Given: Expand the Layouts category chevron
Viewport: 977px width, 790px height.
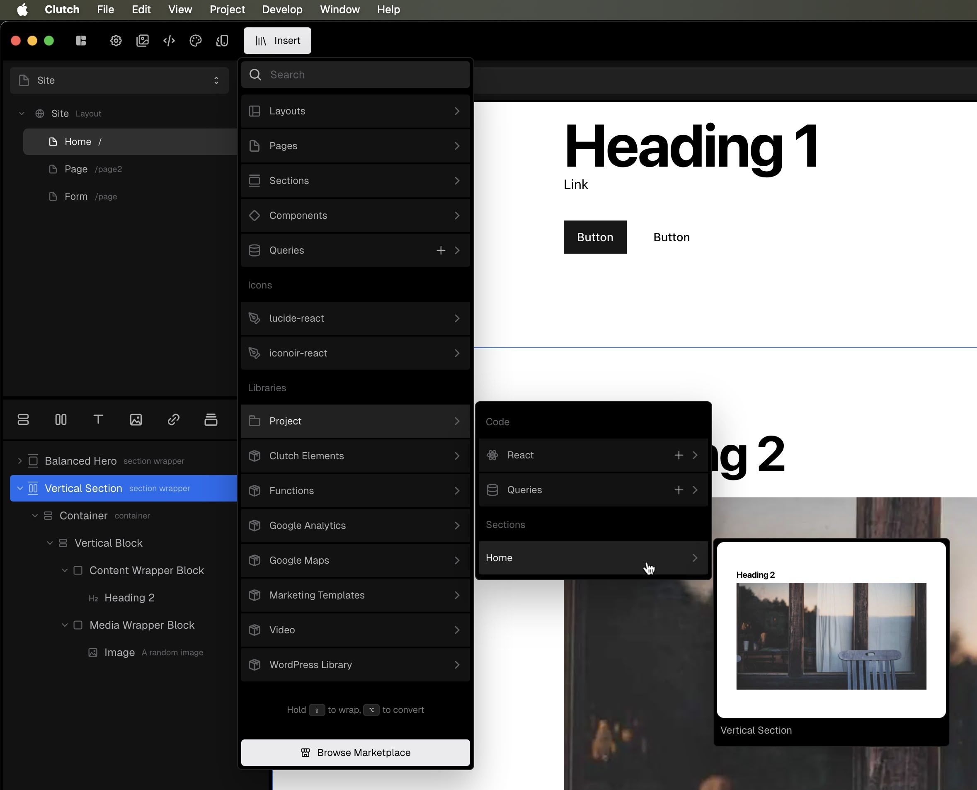Looking at the screenshot, I should tap(457, 111).
